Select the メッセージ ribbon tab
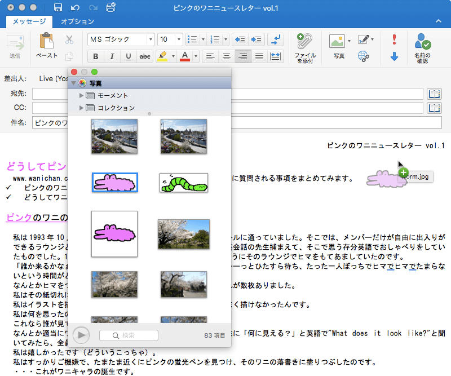 point(29,21)
